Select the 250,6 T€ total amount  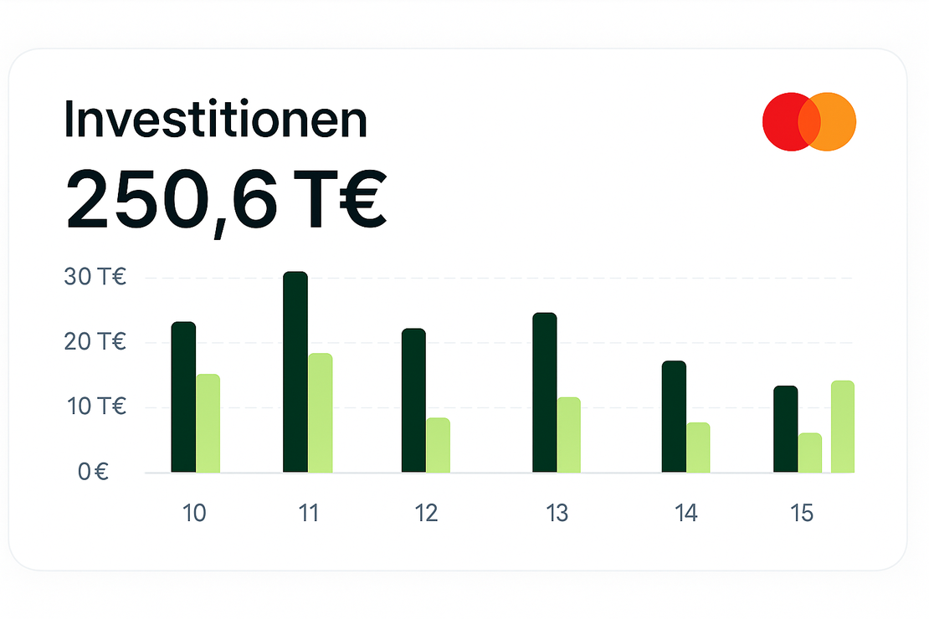(x=226, y=200)
